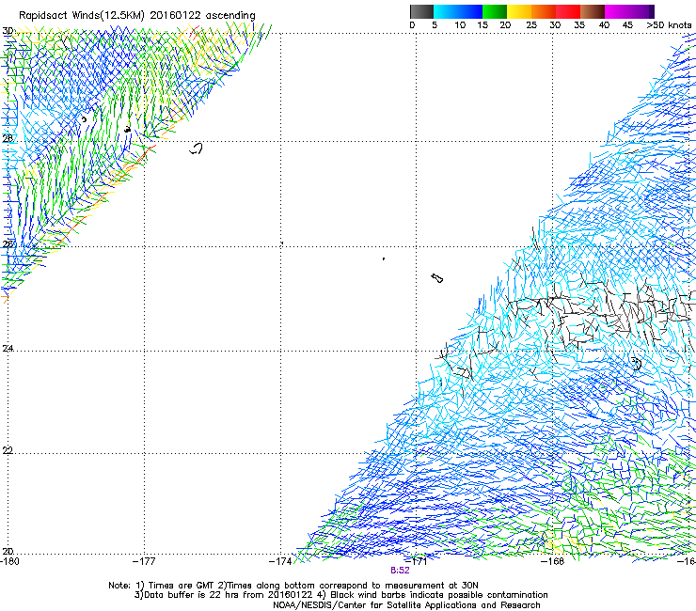Click the note "Data buffer is 22 hrs"

(x=193, y=595)
